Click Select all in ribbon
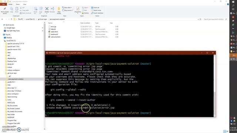The height and width of the screenshot is (133, 237). pyautogui.click(x=95, y=7)
